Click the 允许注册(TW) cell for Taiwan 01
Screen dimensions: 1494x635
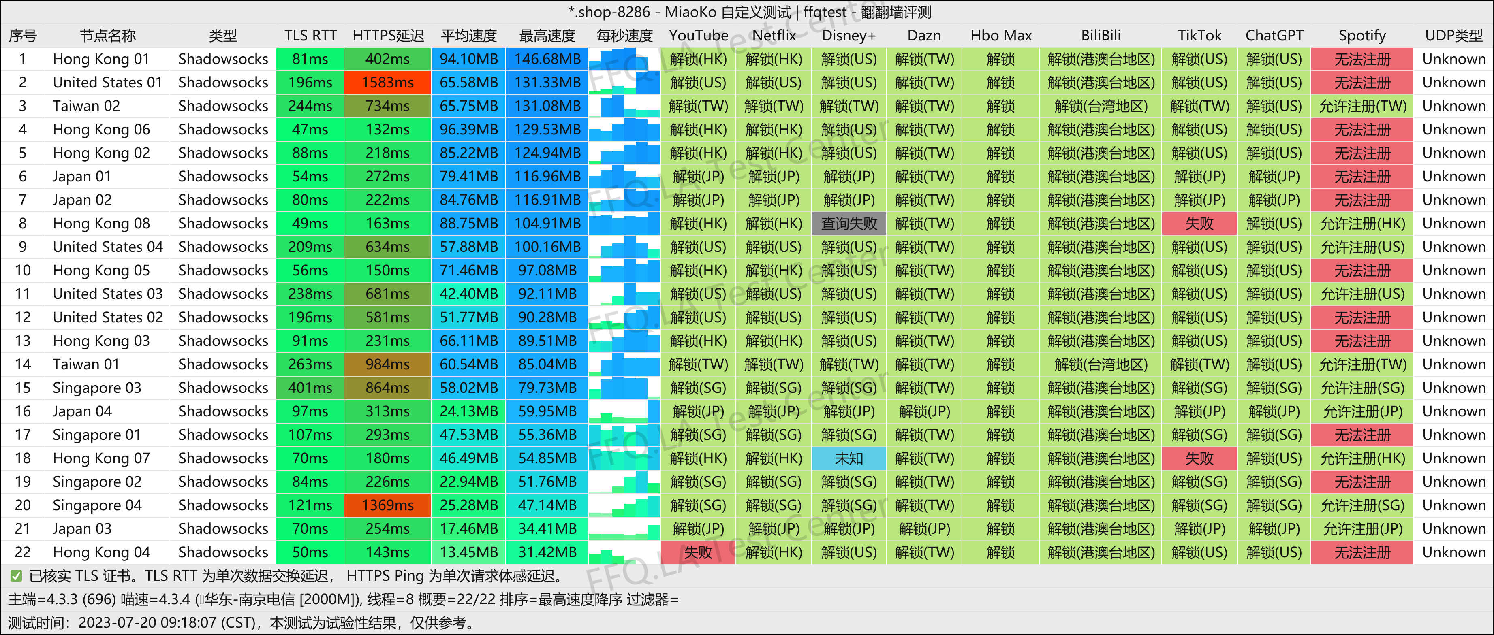coord(1362,364)
